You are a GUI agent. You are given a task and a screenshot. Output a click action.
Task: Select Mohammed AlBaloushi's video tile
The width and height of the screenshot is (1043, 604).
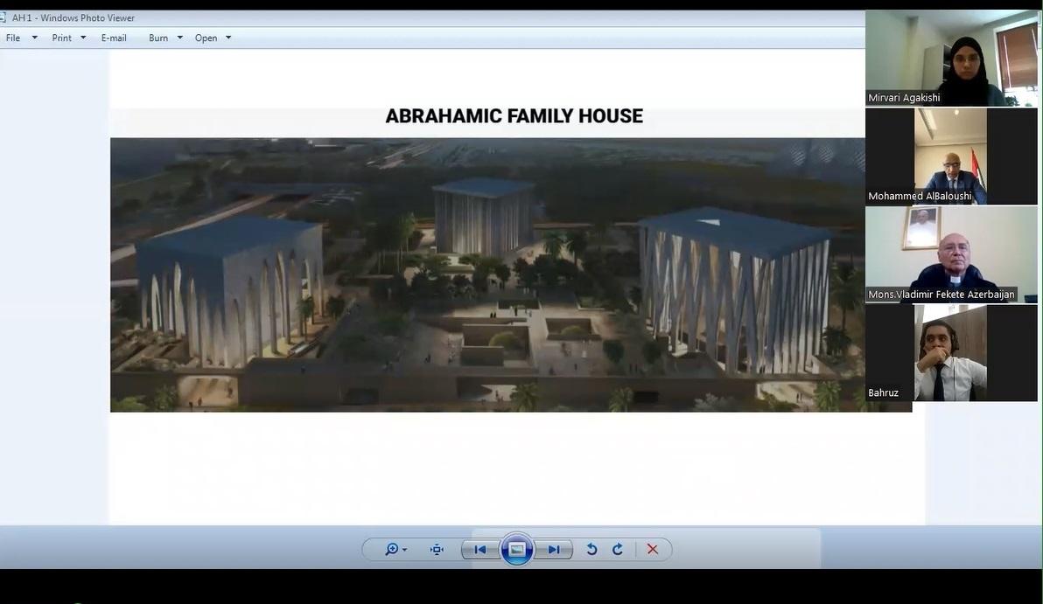951,156
